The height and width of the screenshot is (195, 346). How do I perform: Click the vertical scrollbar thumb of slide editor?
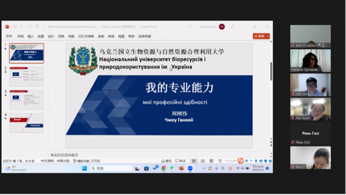271,72
